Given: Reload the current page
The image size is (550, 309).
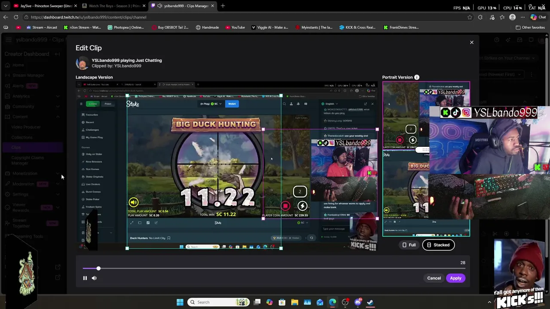Looking at the screenshot, I should coord(16,17).
